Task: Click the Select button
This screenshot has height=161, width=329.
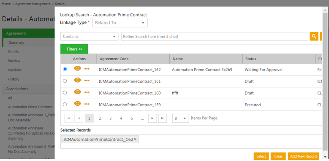Action: pyautogui.click(x=261, y=156)
